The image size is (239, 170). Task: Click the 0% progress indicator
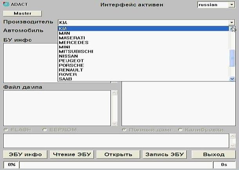click(x=11, y=165)
